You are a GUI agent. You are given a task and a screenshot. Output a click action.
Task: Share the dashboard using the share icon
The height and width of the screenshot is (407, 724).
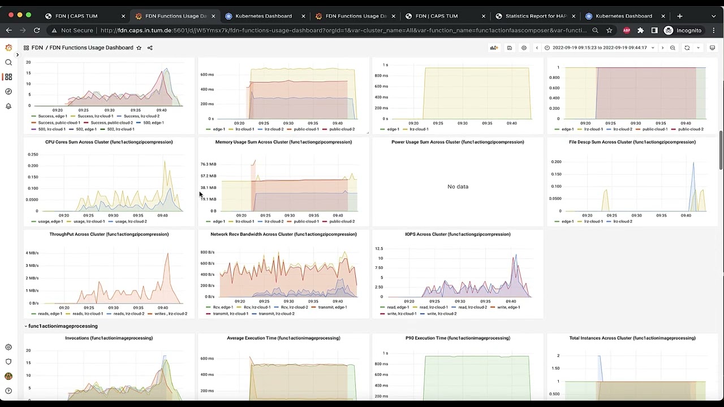click(150, 48)
